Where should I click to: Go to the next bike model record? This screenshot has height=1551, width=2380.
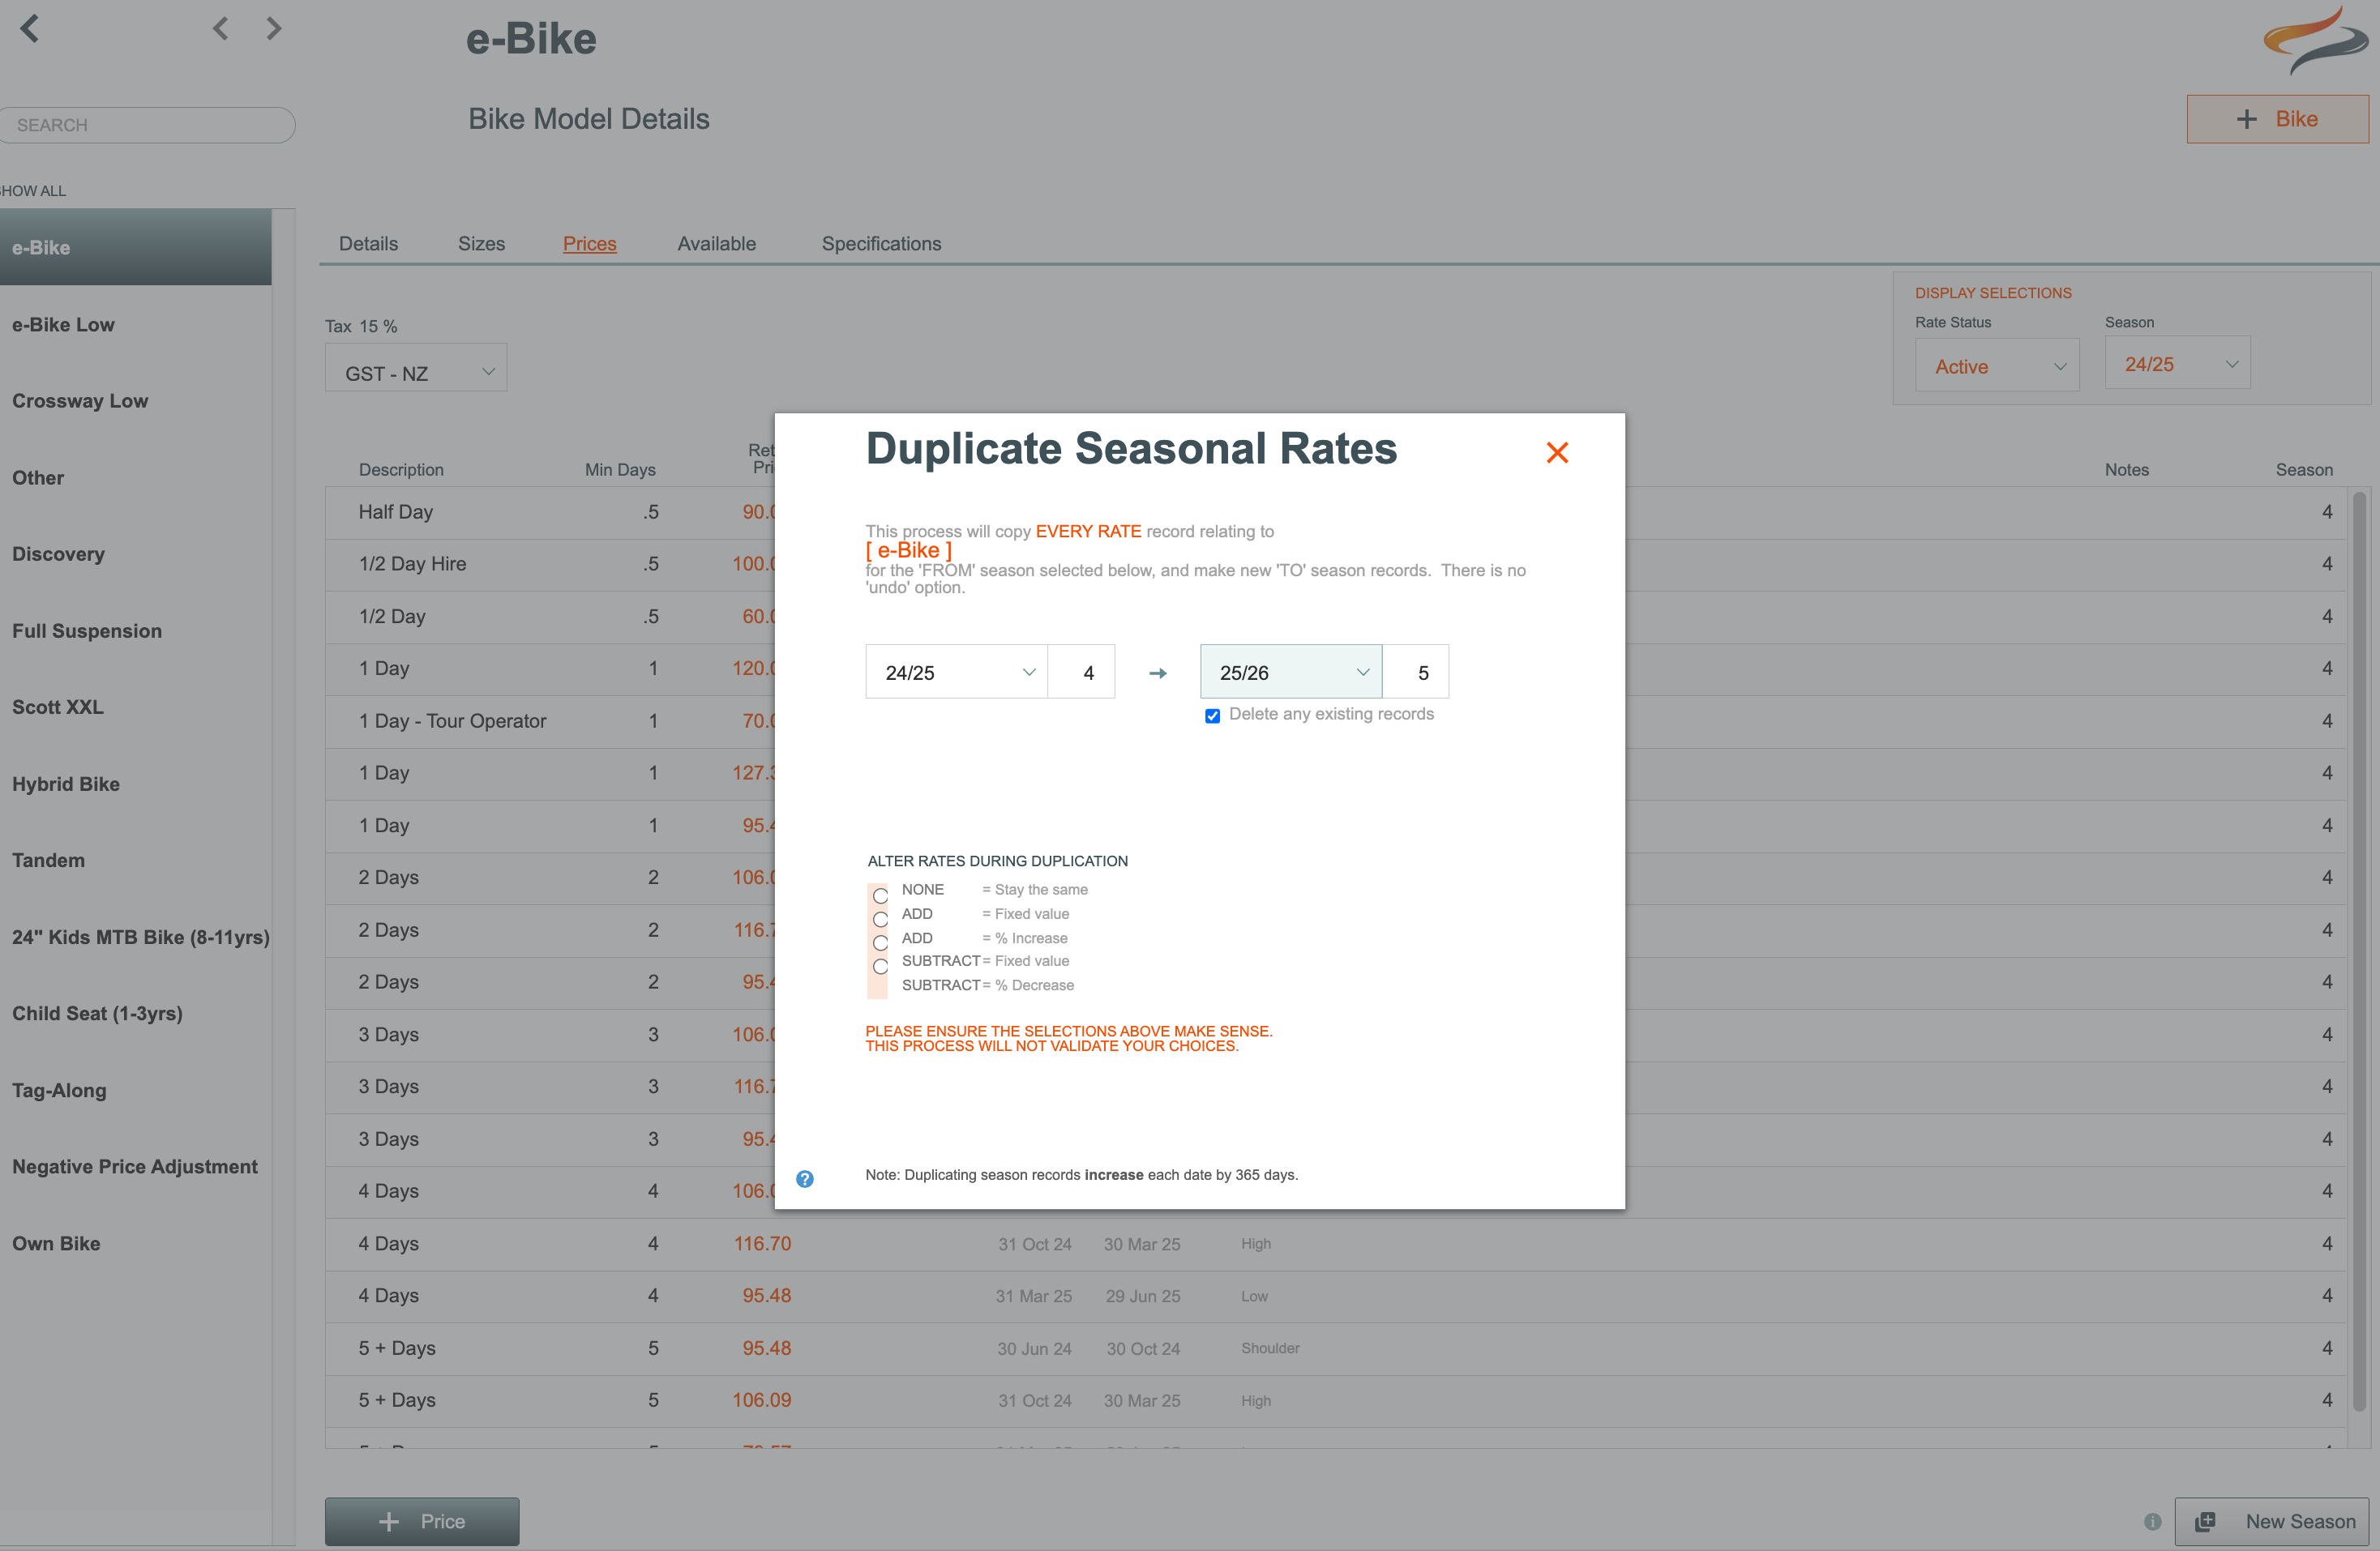[x=274, y=28]
